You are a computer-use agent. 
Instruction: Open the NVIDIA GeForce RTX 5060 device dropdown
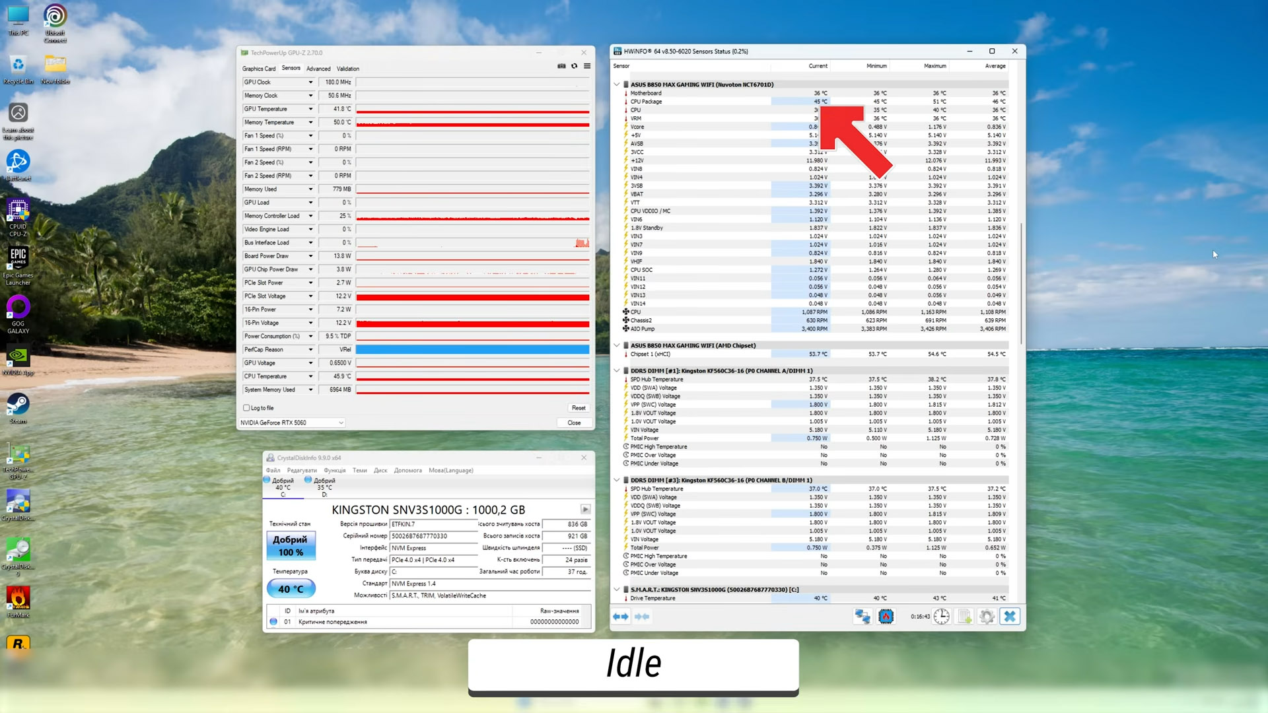[x=292, y=423]
